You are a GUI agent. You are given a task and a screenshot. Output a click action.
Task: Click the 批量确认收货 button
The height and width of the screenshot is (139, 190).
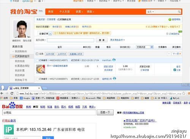pyautogui.click(x=76, y=54)
